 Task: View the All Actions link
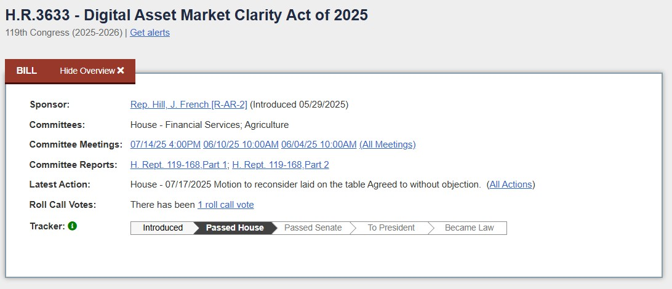point(511,184)
